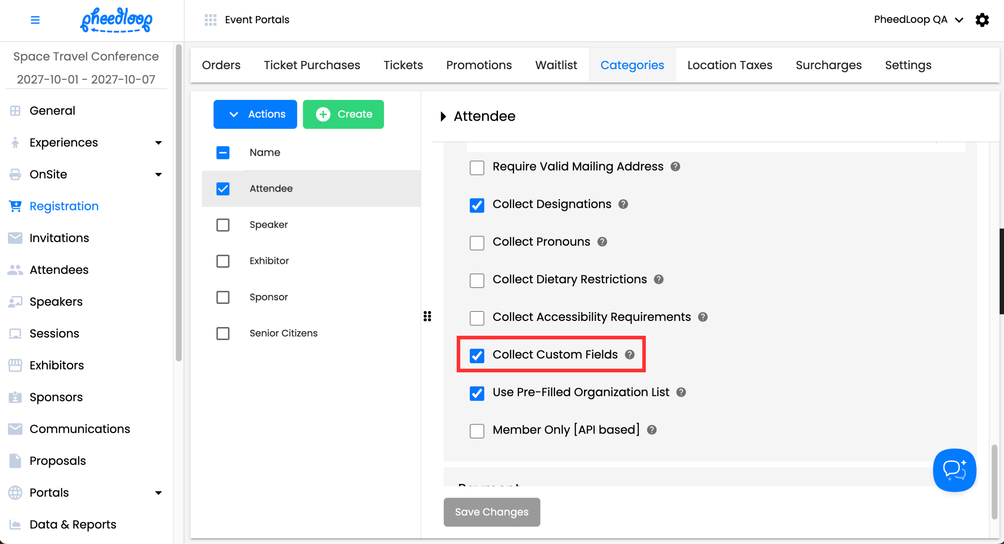Click the sidebar vertical scrollbar
Viewport: 1004px width, 544px height.
(179, 202)
